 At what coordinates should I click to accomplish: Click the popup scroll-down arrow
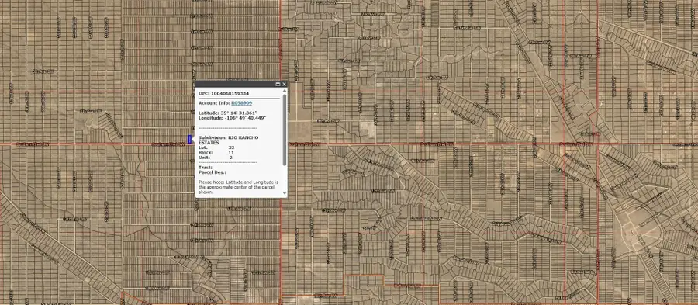pyautogui.click(x=285, y=193)
